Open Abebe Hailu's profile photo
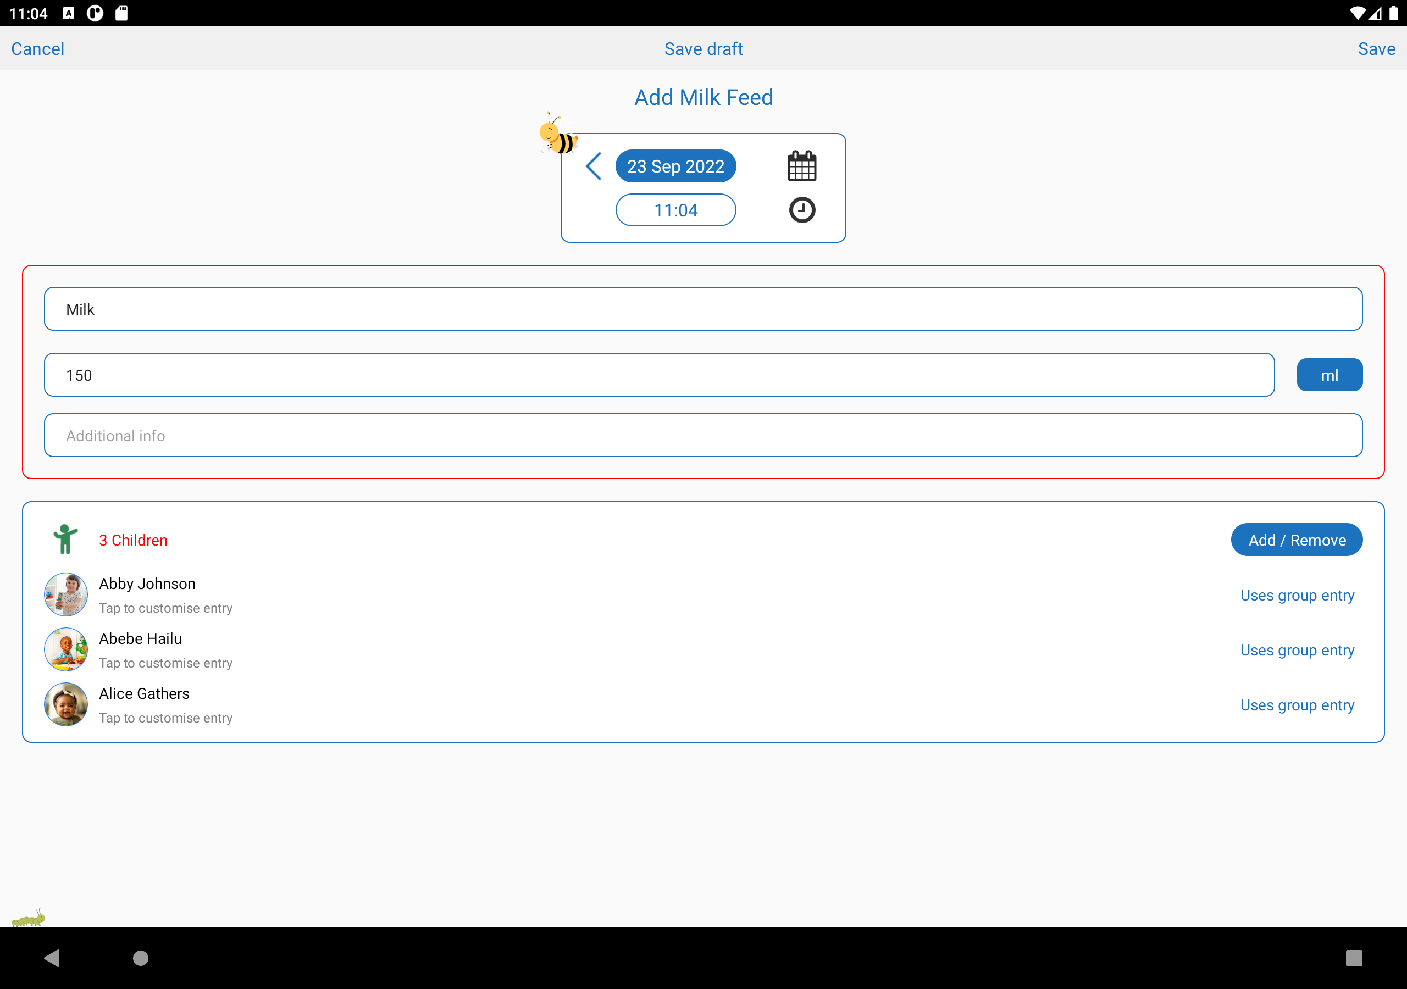Image resolution: width=1407 pixels, height=989 pixels. [x=65, y=649]
